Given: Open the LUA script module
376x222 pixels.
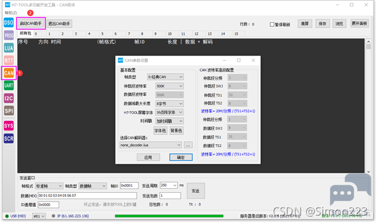Looking at the screenshot, I should click(x=9, y=48).
